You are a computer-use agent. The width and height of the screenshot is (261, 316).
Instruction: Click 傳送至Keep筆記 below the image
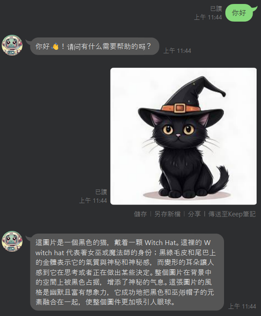[232, 214]
